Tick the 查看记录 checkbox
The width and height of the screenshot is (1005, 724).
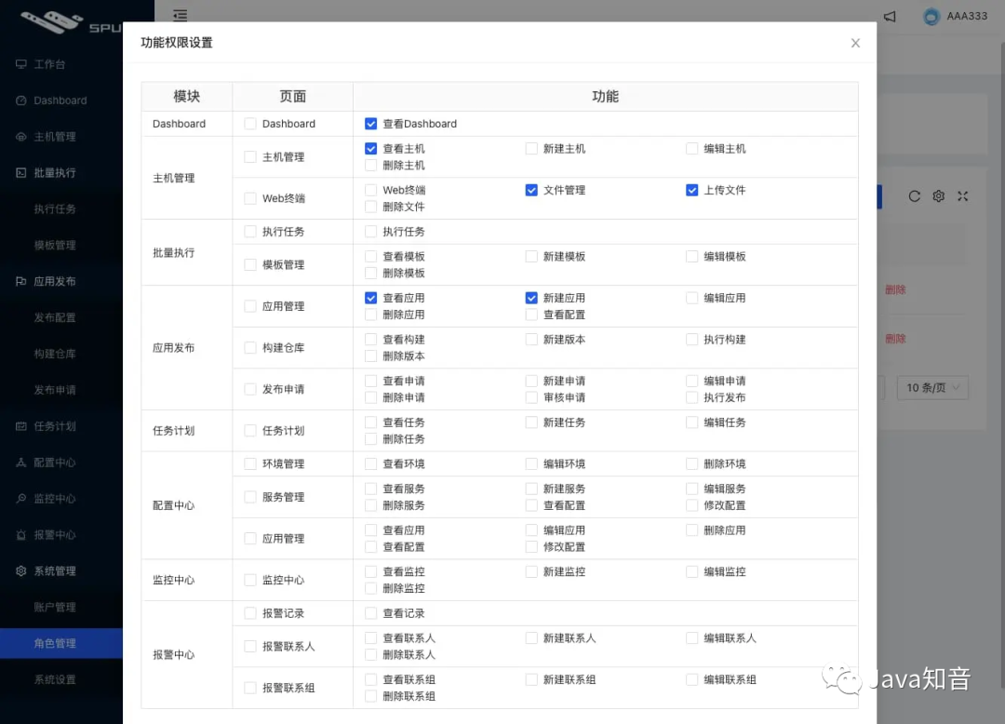tap(370, 613)
